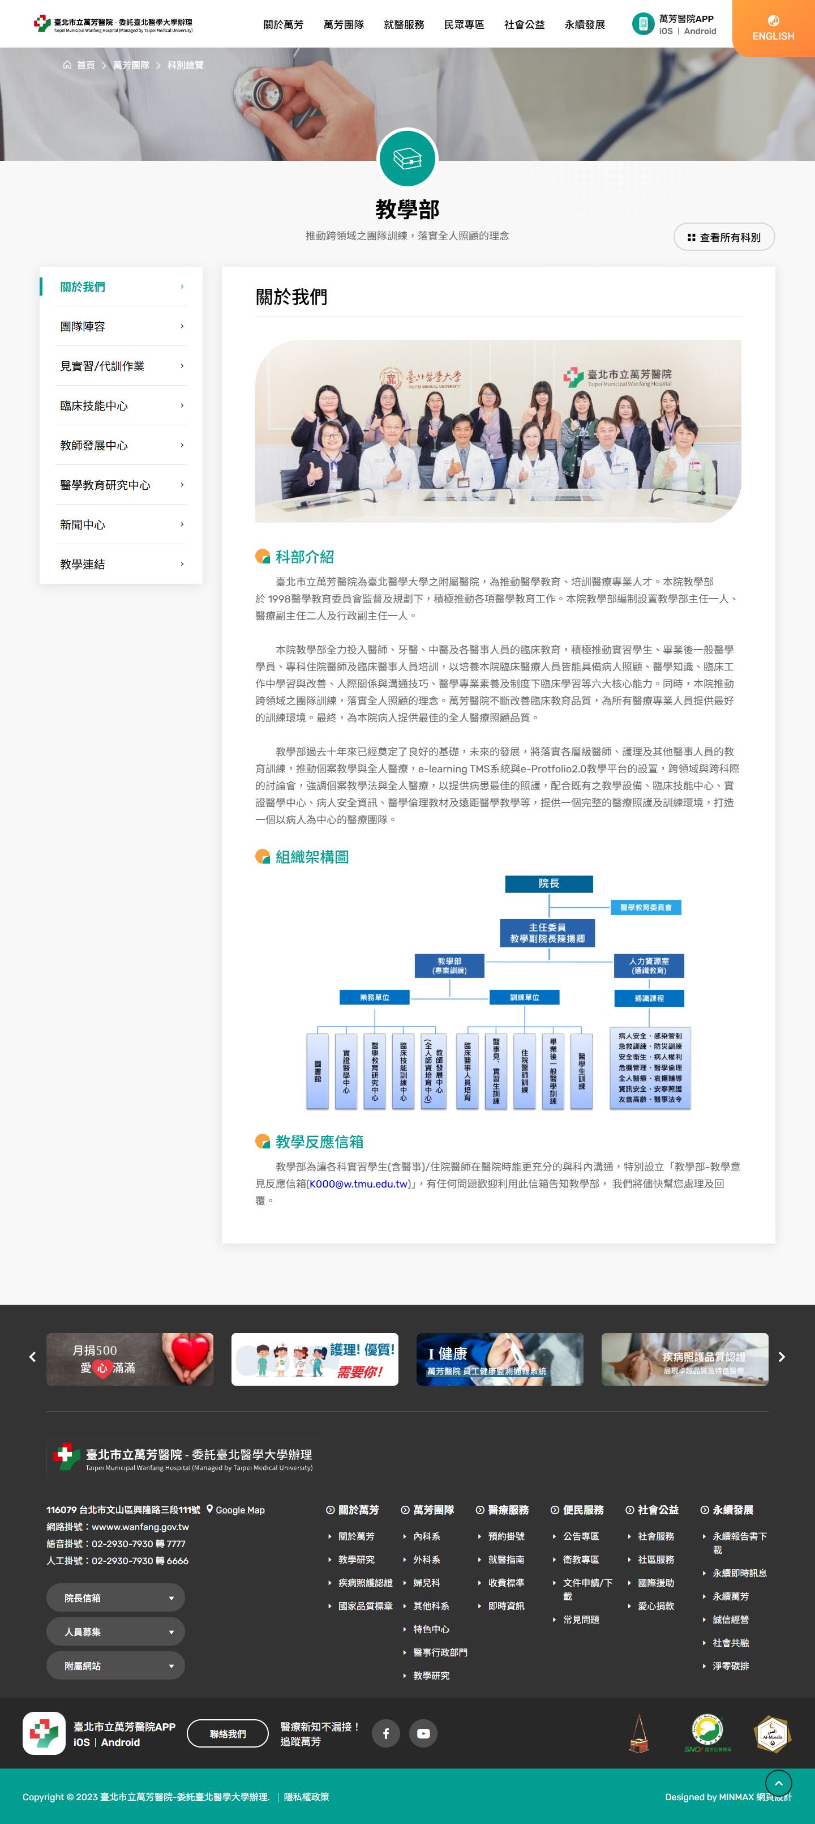Click the SNQ national quality badge
Viewport: 815px width, 1824px height.
(707, 1733)
